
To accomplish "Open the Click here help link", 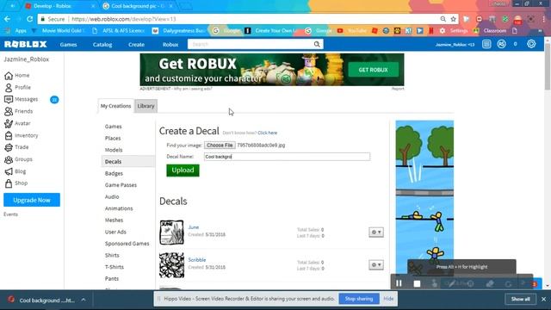I will pos(268,133).
